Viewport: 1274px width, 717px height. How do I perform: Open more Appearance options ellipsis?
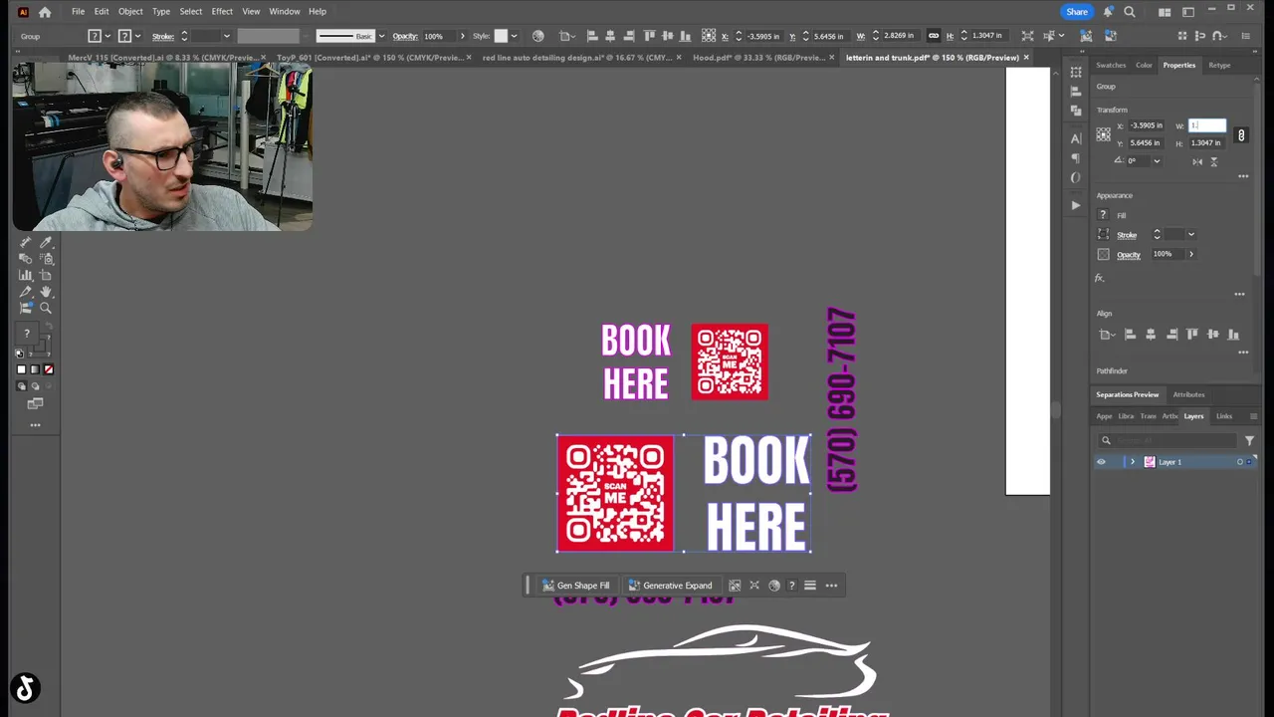[x=1239, y=294]
